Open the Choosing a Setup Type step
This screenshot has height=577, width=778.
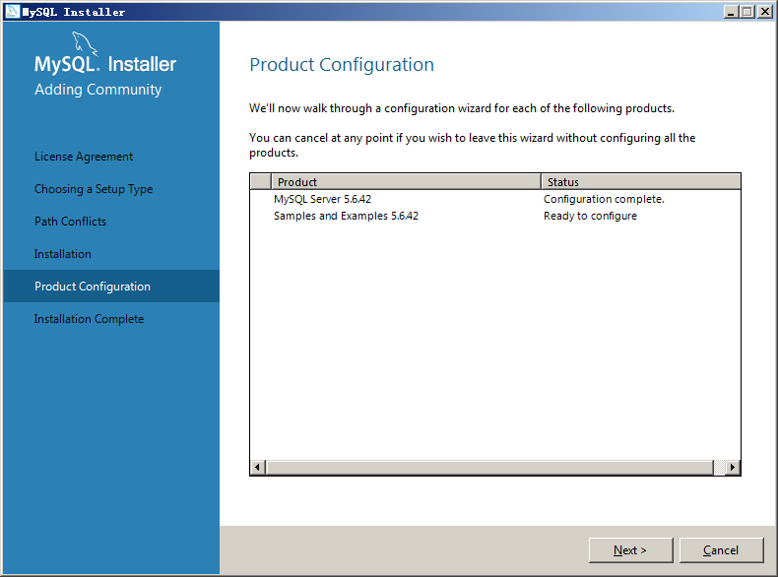coord(94,189)
